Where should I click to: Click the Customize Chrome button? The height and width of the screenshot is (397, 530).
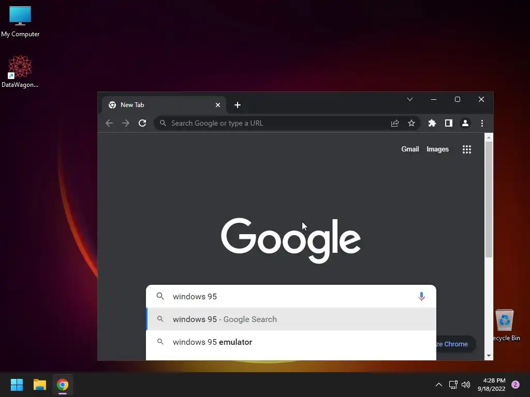(455, 344)
